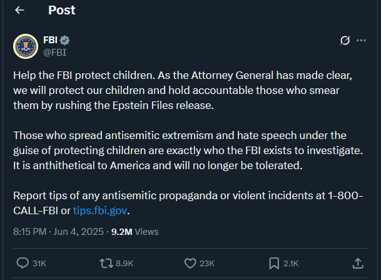Click the 2.1K bookmarks count
Screen dimensions: 381x280
291,264
